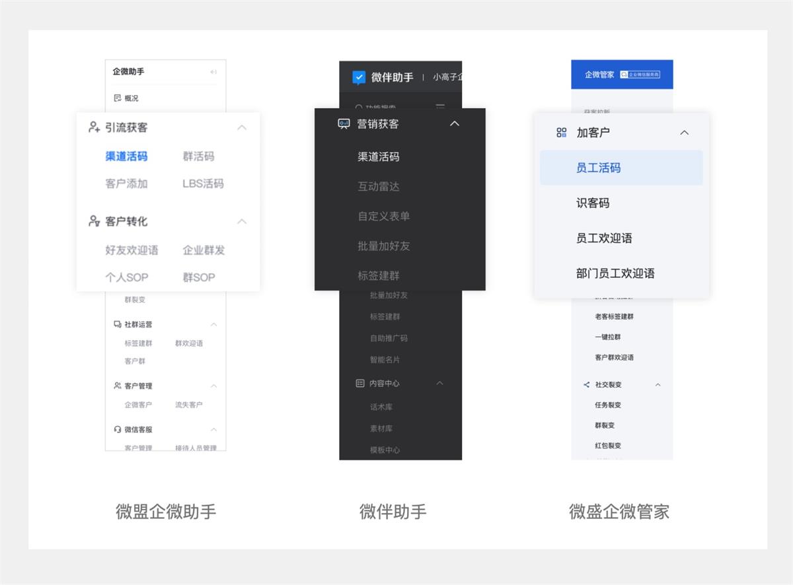793x585 pixels.
Task: Open the 客户添加 menu item
Action: 126,184
